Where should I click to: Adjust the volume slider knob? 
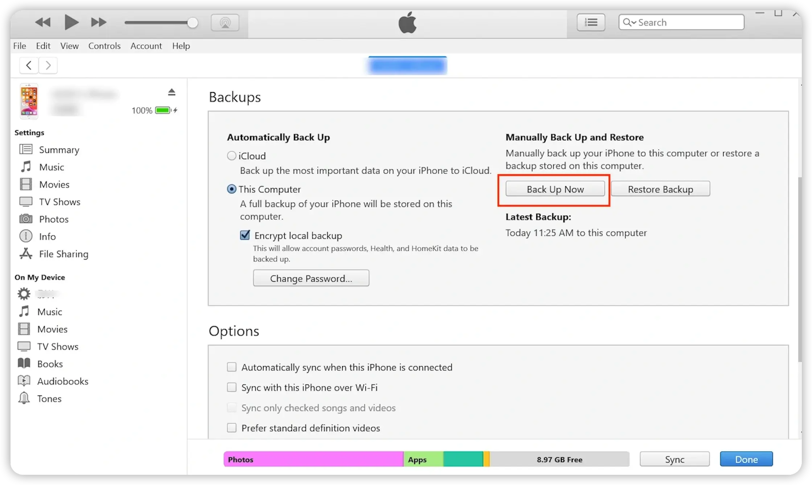pos(193,22)
